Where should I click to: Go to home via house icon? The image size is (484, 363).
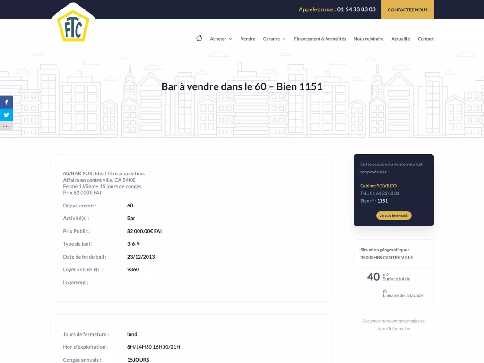pos(199,39)
